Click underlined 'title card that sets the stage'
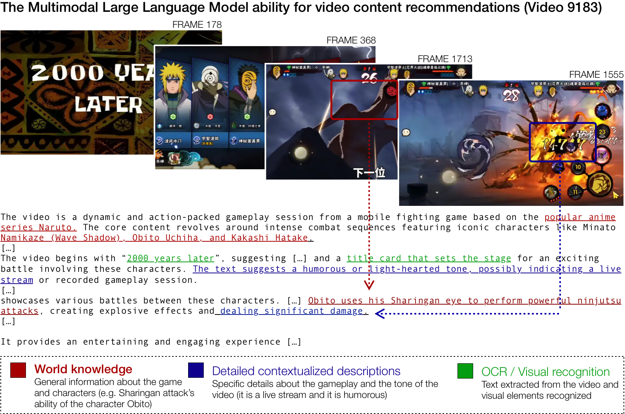 click(429, 258)
